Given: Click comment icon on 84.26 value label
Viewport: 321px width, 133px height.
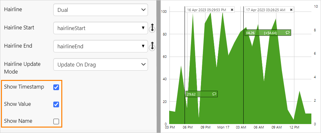Looking at the screenshot, I should click(x=288, y=33).
